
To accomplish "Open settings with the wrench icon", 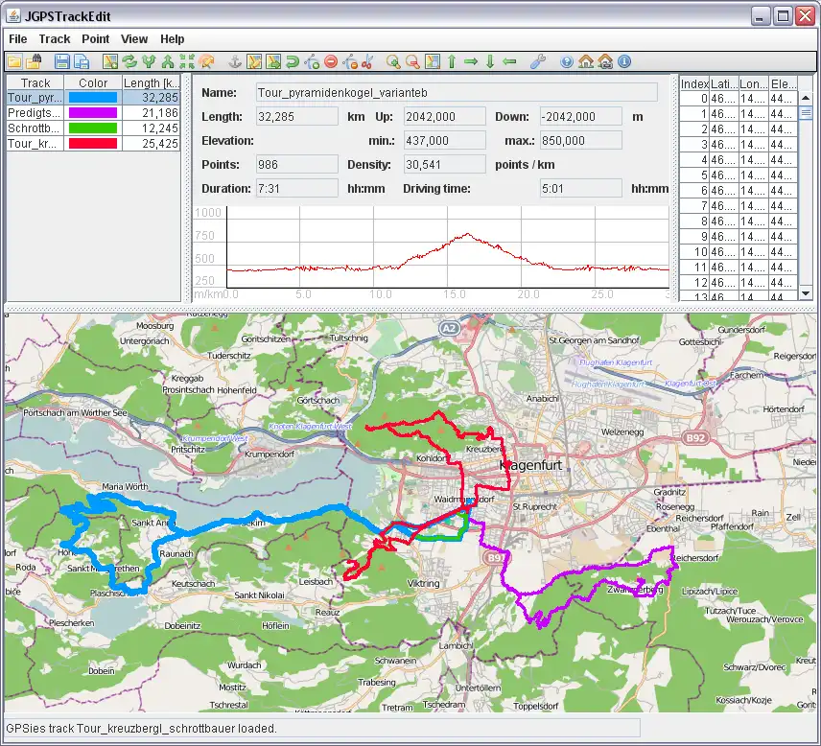I will pos(537,61).
